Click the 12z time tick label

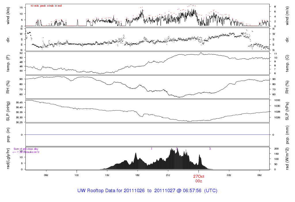point(77,175)
